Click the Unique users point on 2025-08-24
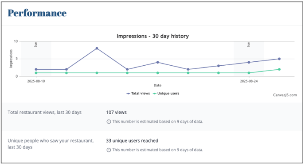The width and height of the screenshot is (305, 165). pyautogui.click(x=249, y=73)
